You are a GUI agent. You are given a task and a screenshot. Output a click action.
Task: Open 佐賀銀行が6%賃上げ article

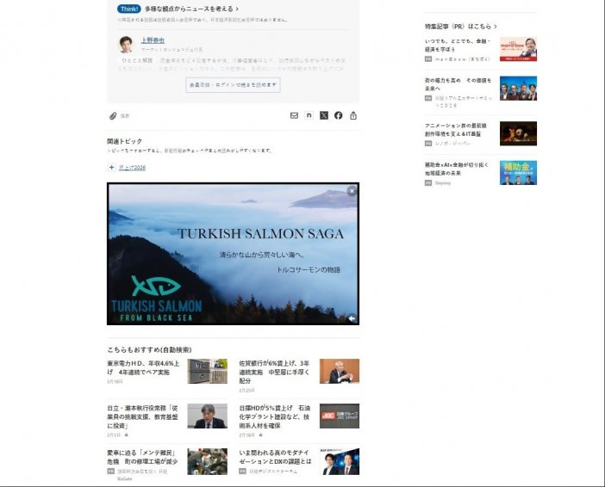[x=274, y=372]
